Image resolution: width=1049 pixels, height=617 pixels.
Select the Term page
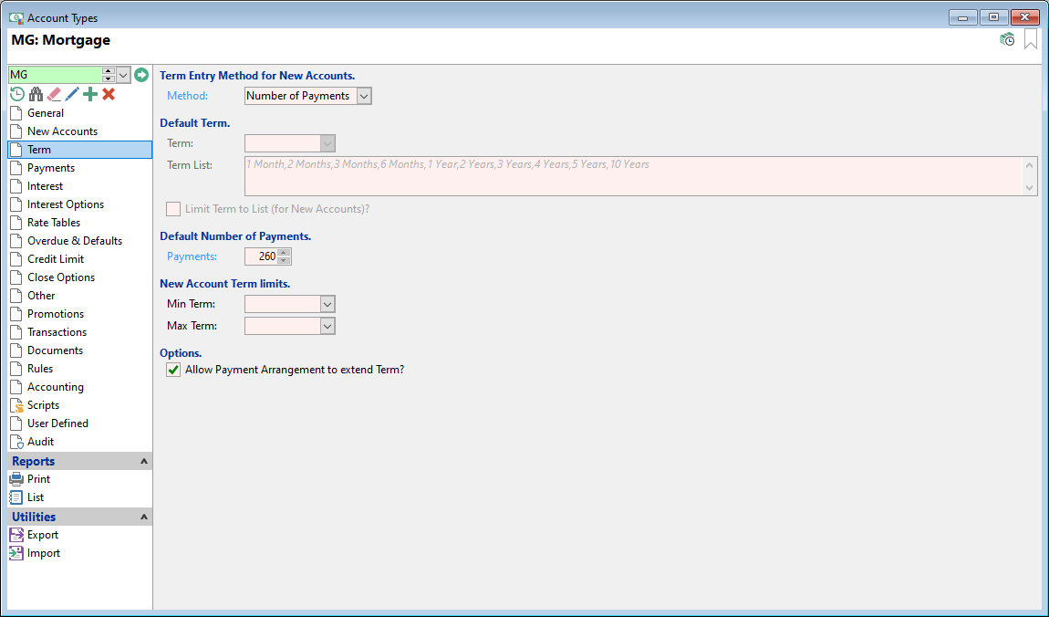79,150
